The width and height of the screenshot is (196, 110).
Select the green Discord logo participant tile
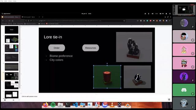coord(184,90)
